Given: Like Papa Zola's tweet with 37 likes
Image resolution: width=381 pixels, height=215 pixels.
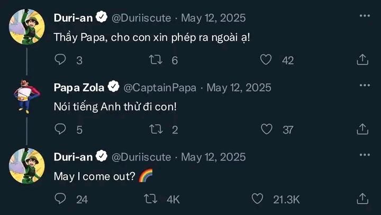Looking at the screenshot, I should point(267,129).
